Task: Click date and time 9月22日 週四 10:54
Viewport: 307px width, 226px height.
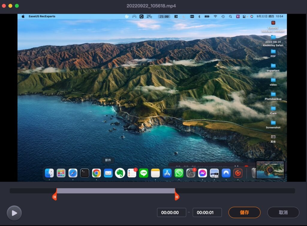Action: coord(270,16)
